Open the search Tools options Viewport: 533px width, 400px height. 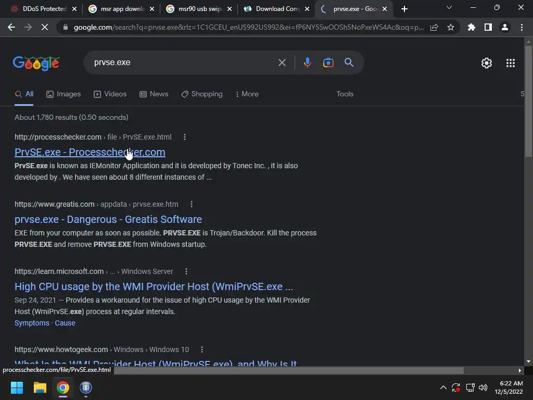345,94
